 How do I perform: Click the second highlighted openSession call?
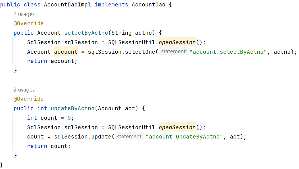click(x=177, y=127)
